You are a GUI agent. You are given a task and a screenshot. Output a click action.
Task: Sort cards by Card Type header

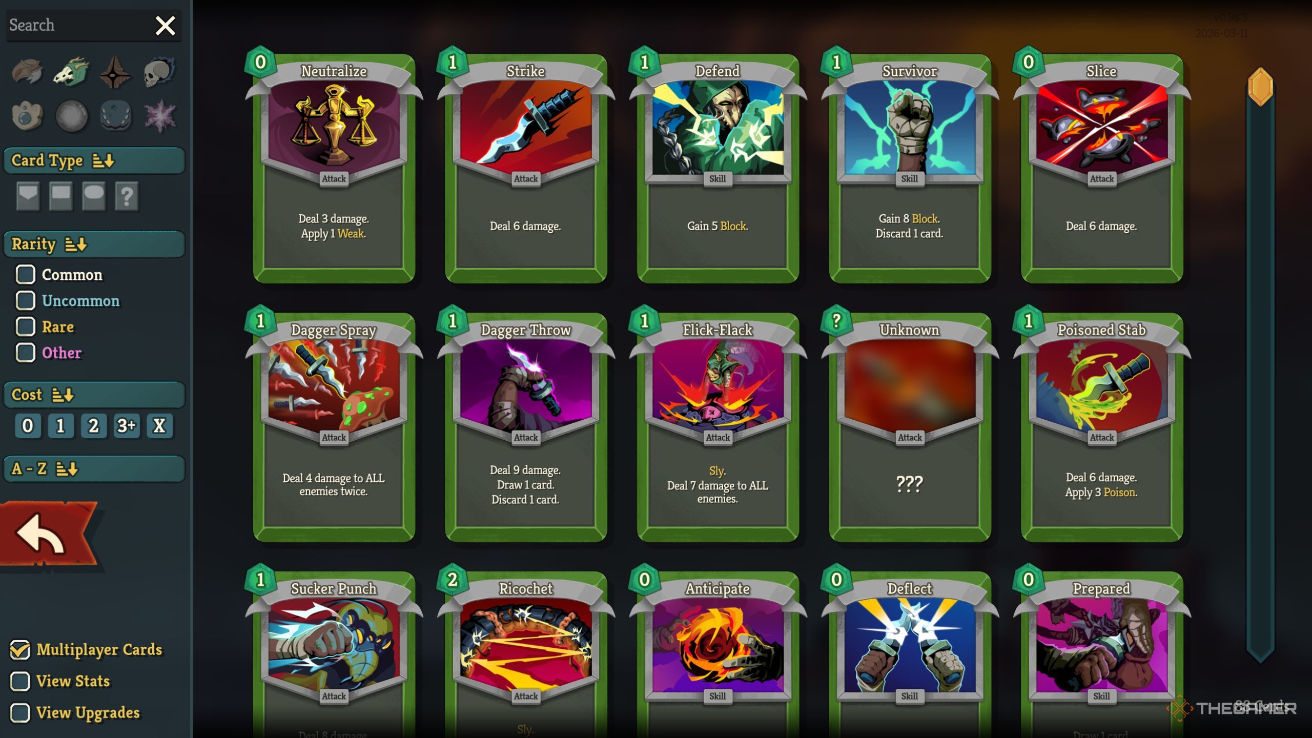(94, 160)
